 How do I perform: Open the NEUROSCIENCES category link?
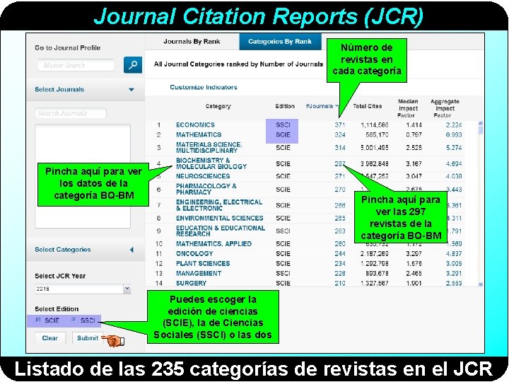(203, 176)
